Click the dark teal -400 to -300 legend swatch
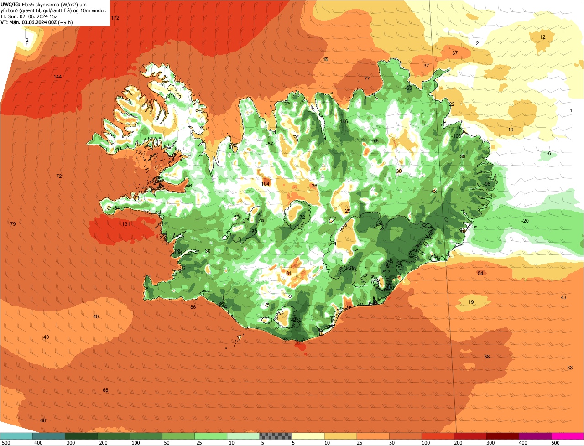The height and width of the screenshot is (446, 584). (49, 436)
